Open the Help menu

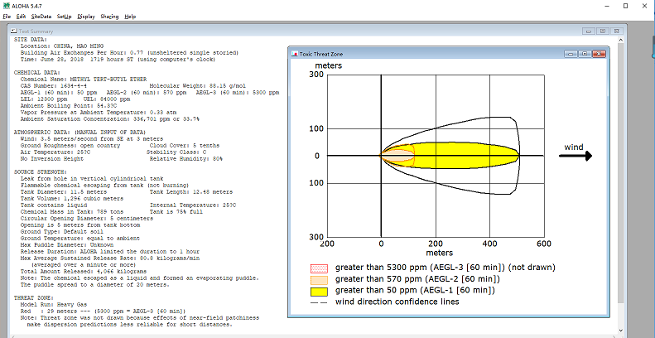pos(130,17)
